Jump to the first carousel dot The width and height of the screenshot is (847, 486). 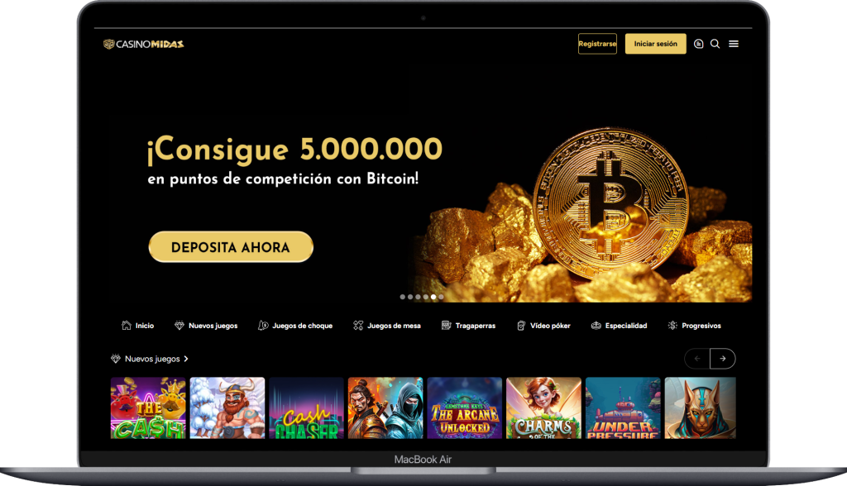click(403, 297)
